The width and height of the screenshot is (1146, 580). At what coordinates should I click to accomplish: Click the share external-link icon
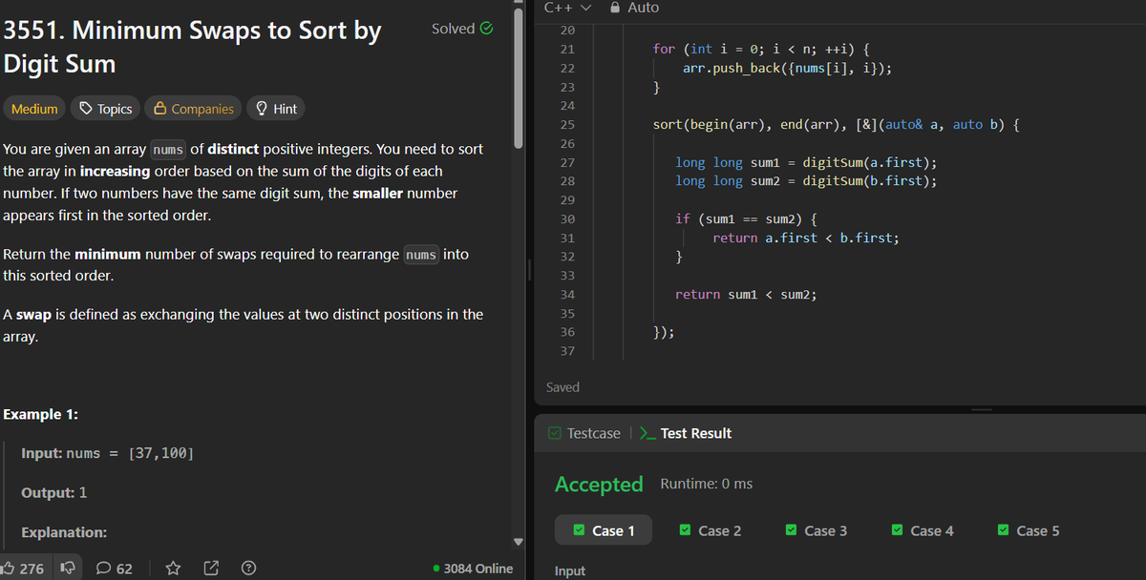212,569
